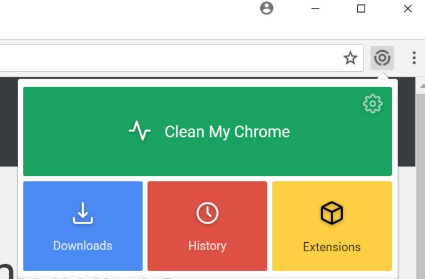
Task: Click the download arrow icon on blue tile
Action: [x=83, y=213]
